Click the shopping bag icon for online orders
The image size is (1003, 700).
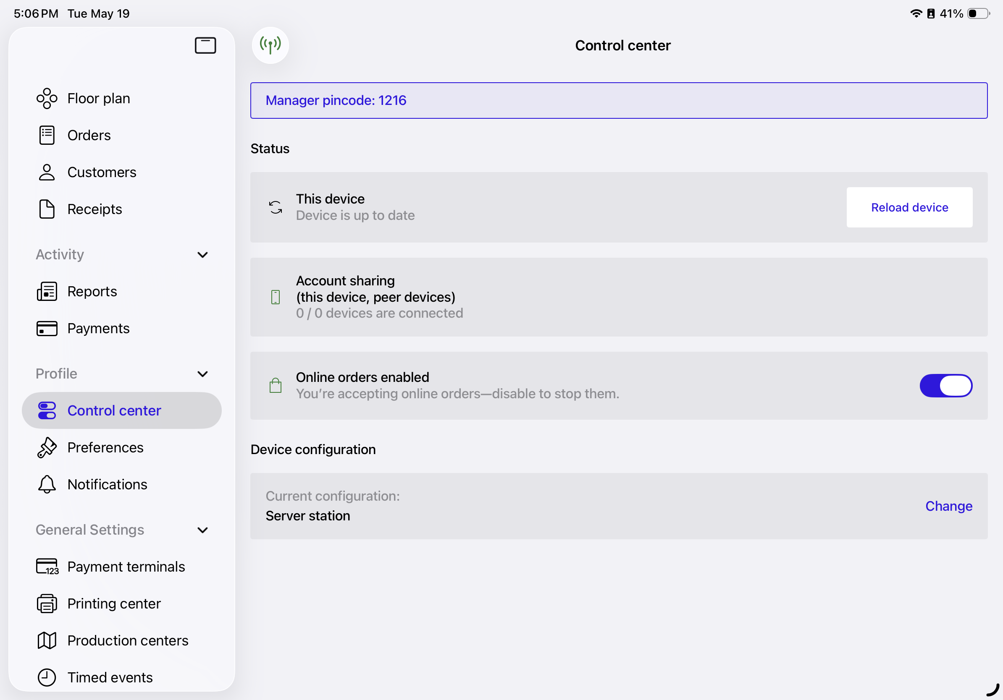276,385
